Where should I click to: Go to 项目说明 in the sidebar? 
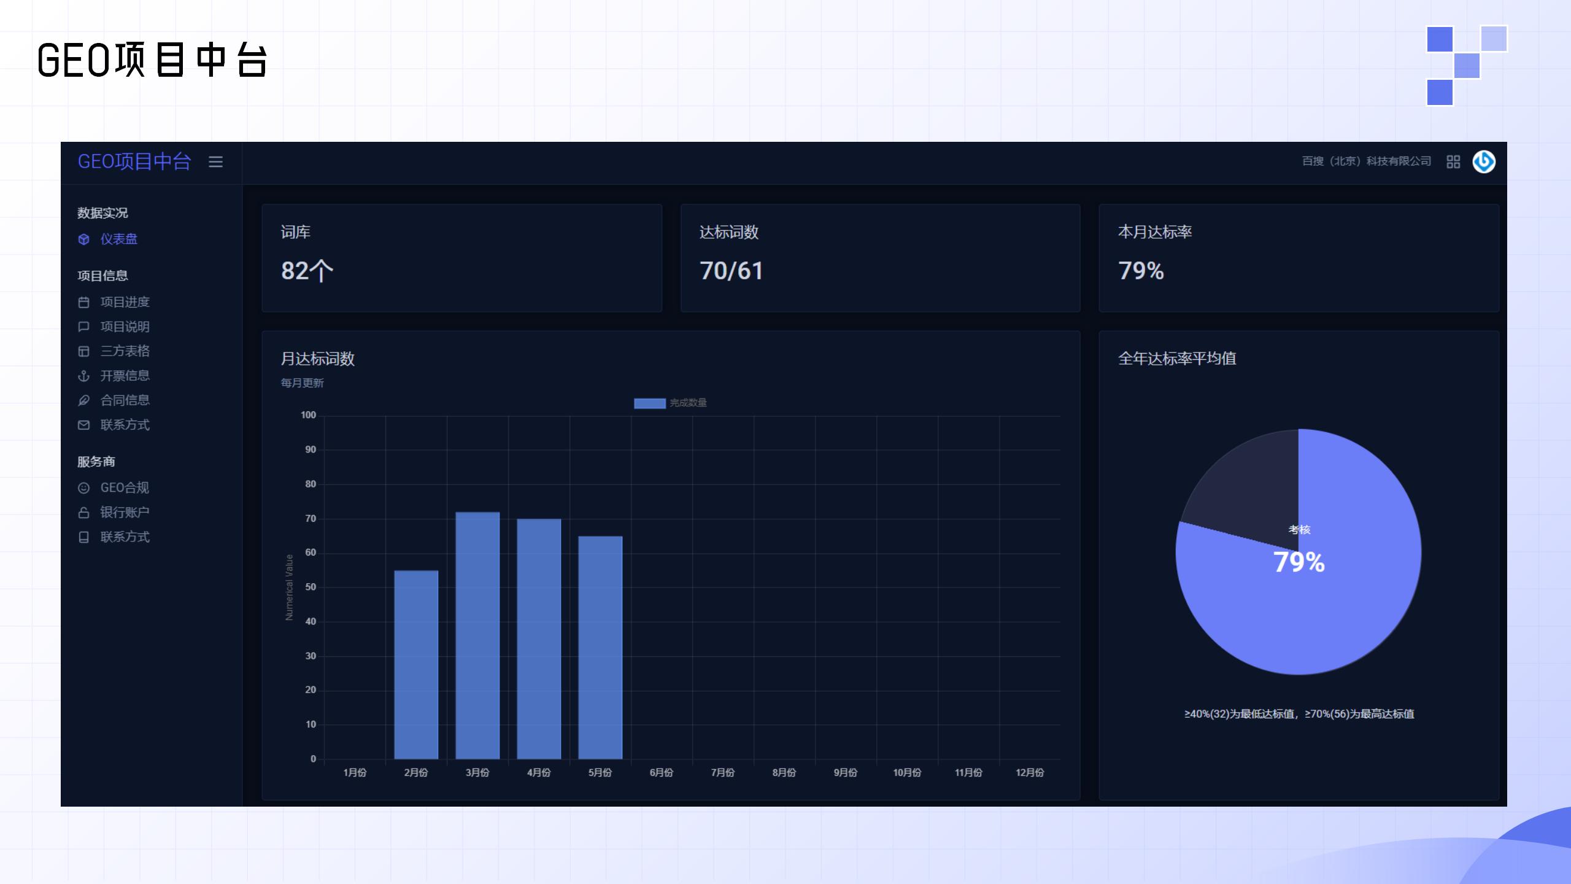click(125, 327)
